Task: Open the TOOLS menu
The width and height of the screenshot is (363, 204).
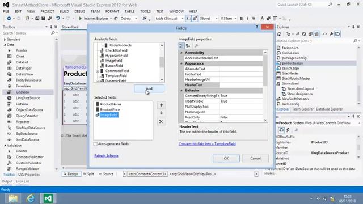Action: pos(145,11)
